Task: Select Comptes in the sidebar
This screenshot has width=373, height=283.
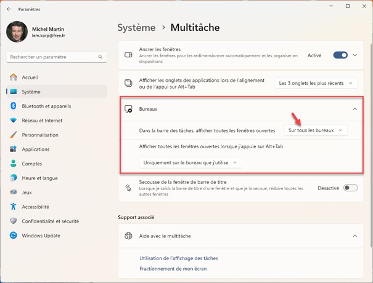Action: (31, 164)
